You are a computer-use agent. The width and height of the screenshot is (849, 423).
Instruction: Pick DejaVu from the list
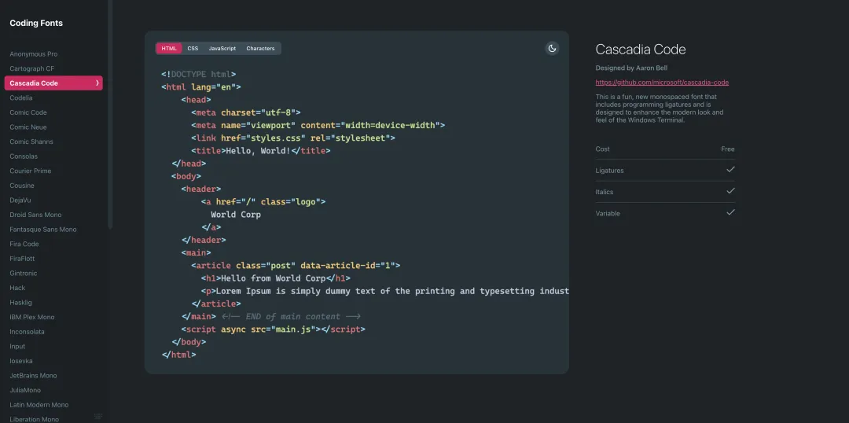(20, 200)
